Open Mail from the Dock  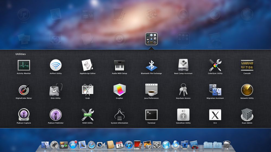[x=82, y=145]
